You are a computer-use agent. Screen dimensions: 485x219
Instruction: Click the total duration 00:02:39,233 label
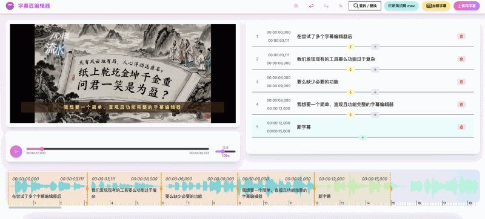click(x=200, y=153)
